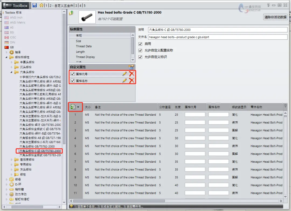
Task: Open step tab 4
Action: [x=80, y=6]
